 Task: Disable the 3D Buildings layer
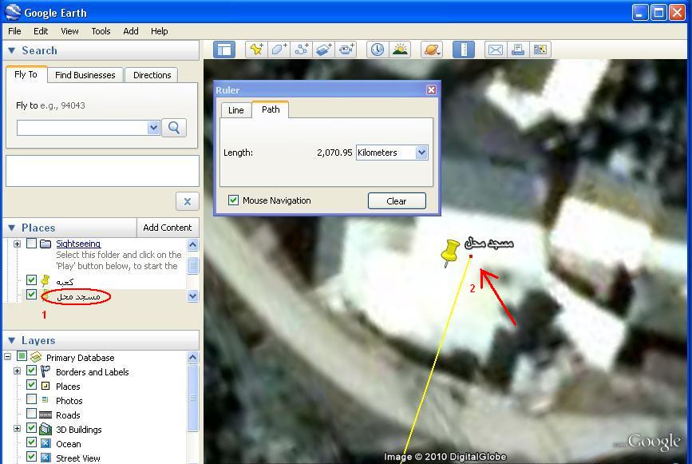pos(31,428)
